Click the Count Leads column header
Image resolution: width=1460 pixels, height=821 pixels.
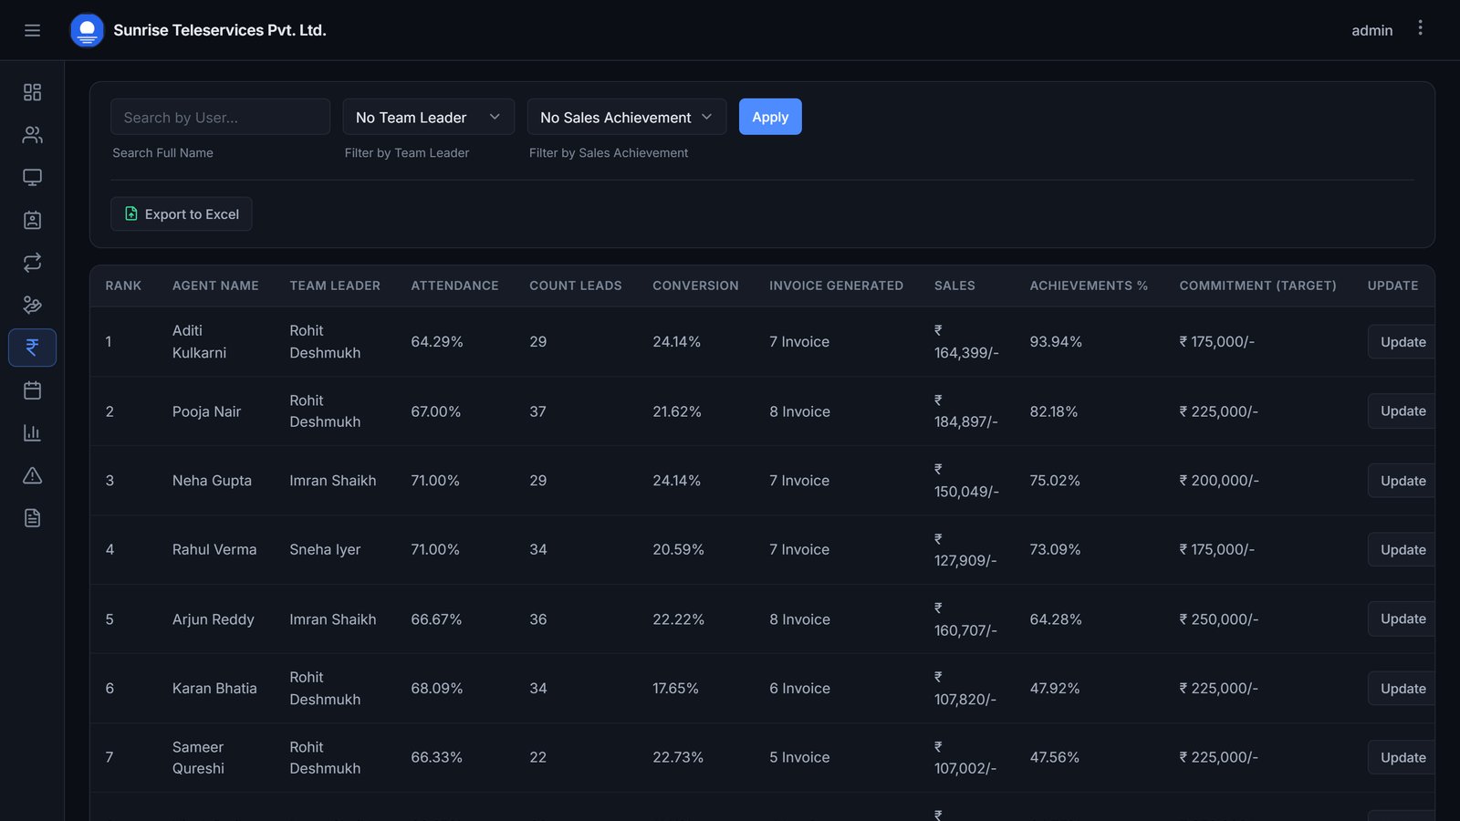(576, 286)
